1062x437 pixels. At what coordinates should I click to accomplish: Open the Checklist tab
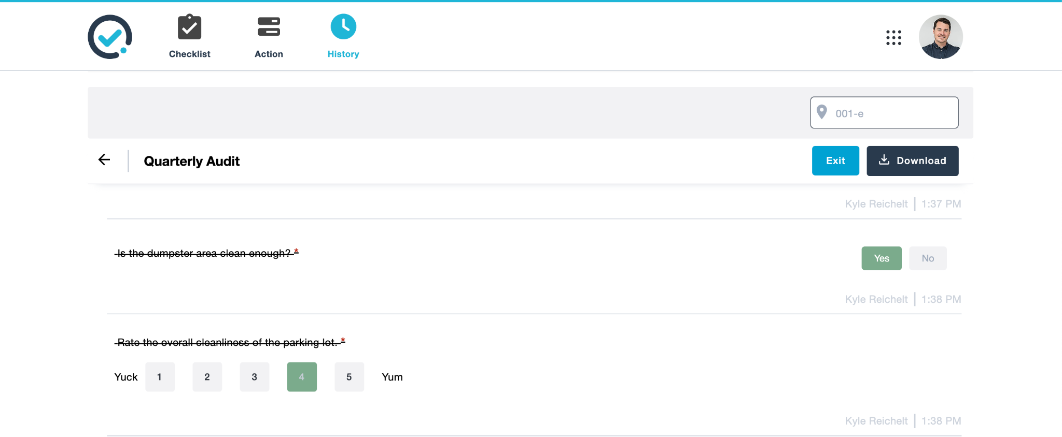[189, 37]
